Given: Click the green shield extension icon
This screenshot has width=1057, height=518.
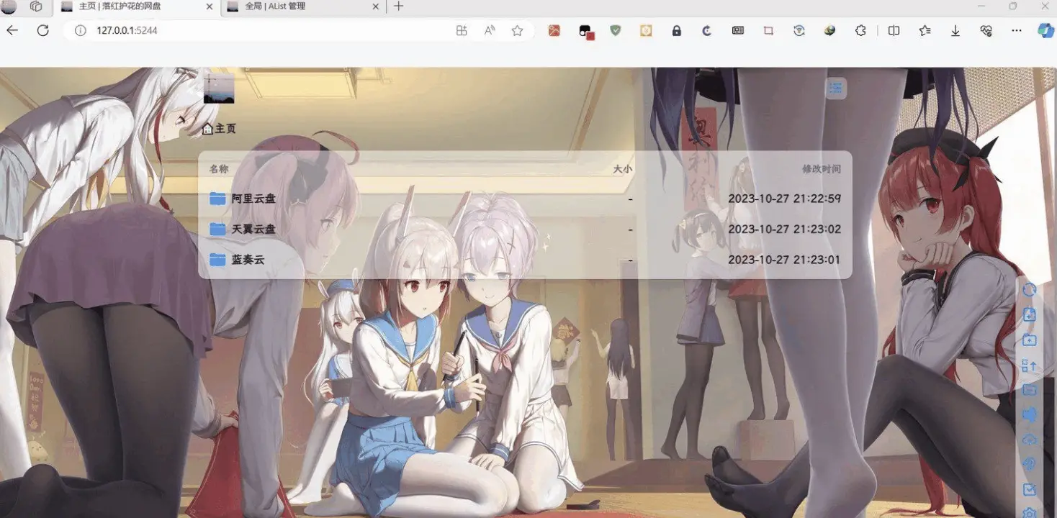Looking at the screenshot, I should 615,31.
